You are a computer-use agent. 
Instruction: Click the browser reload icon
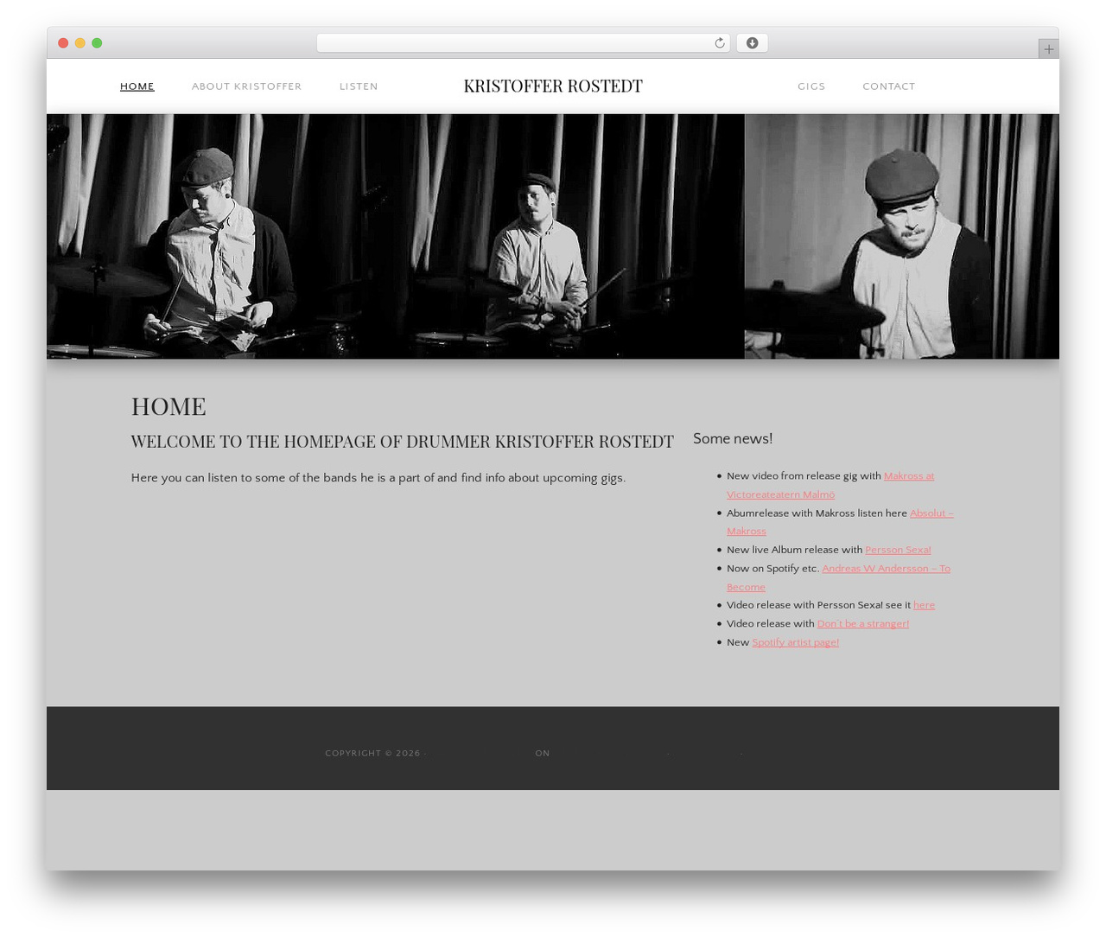point(719,43)
